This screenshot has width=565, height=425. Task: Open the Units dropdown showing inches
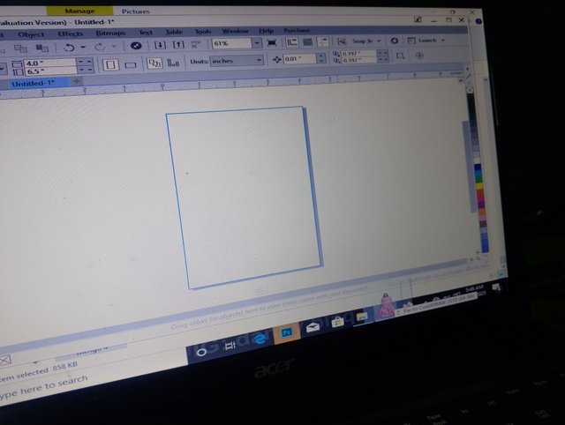click(237, 61)
